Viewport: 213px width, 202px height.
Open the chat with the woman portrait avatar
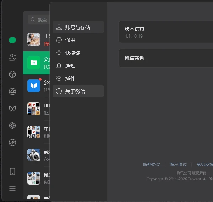pos(37,39)
